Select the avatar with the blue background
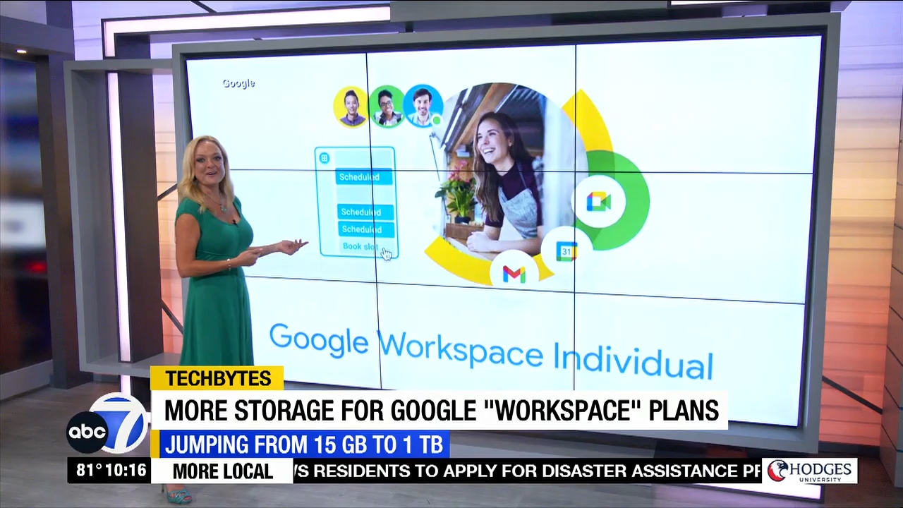 click(423, 106)
